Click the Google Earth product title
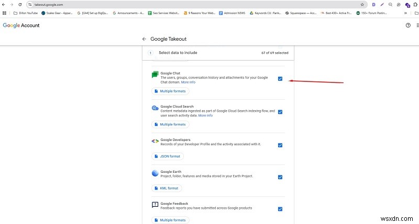The width and height of the screenshot is (419, 224). pyautogui.click(x=171, y=172)
